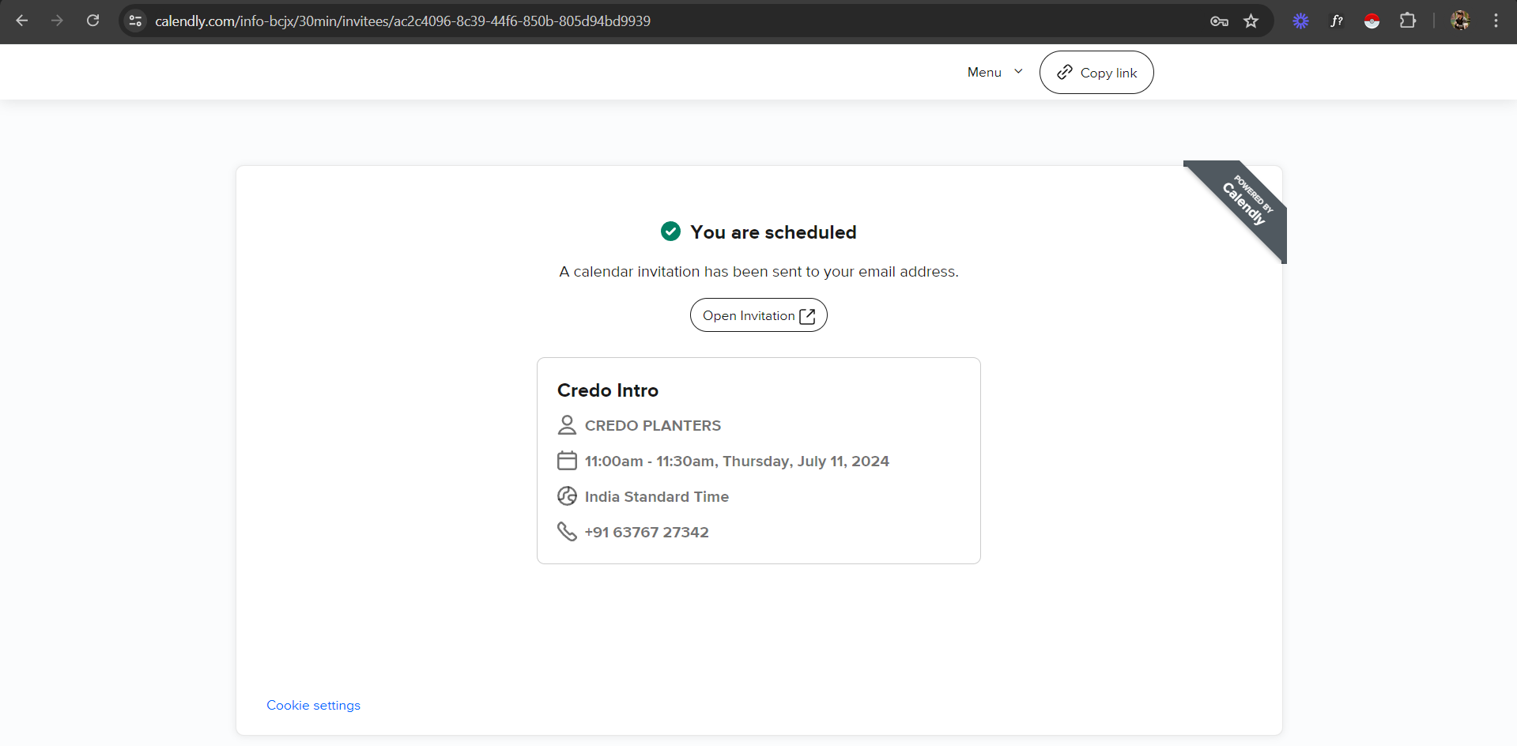This screenshot has height=746, width=1517.
Task: Click the address bar URL
Action: [x=402, y=21]
